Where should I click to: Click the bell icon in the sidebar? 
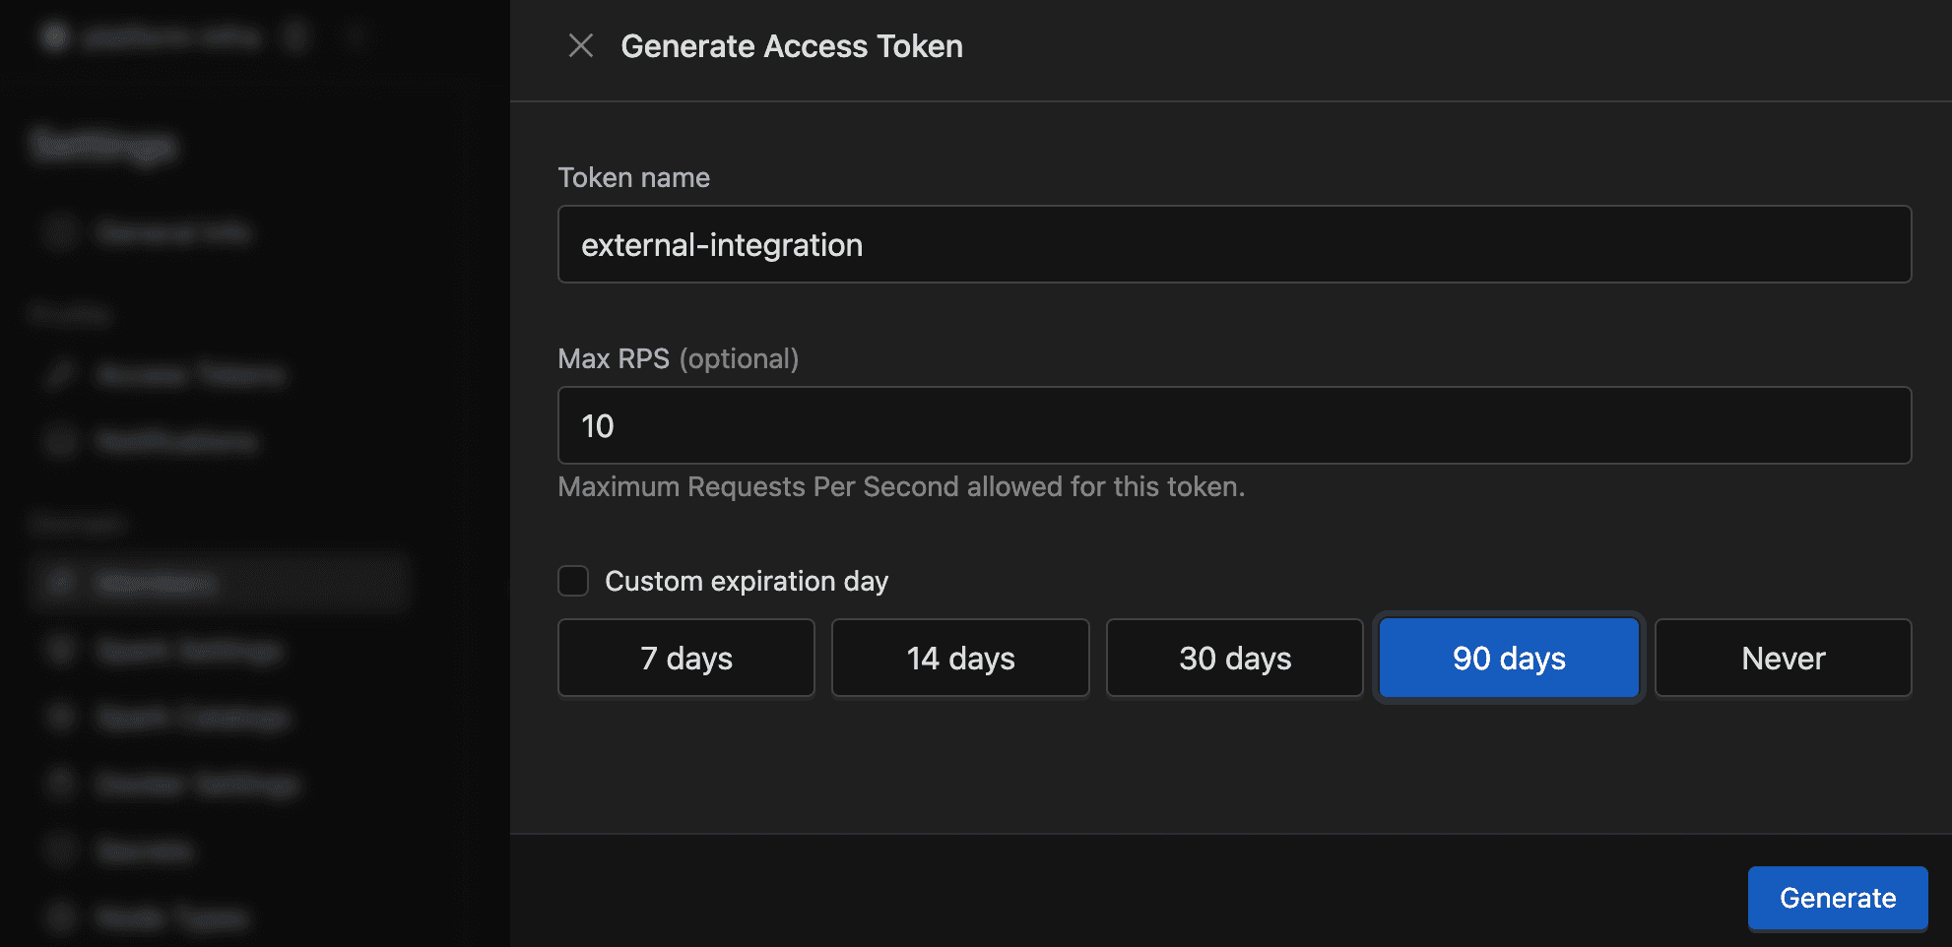point(60,441)
